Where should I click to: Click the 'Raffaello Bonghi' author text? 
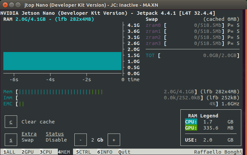point(218,152)
